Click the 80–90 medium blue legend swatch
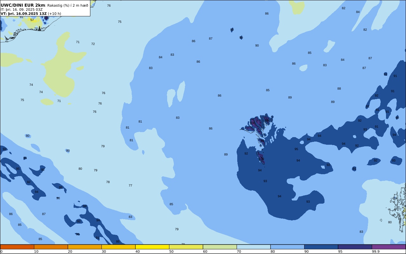Image resolution: width=406 pixels, height=254 pixels. pos(287,247)
